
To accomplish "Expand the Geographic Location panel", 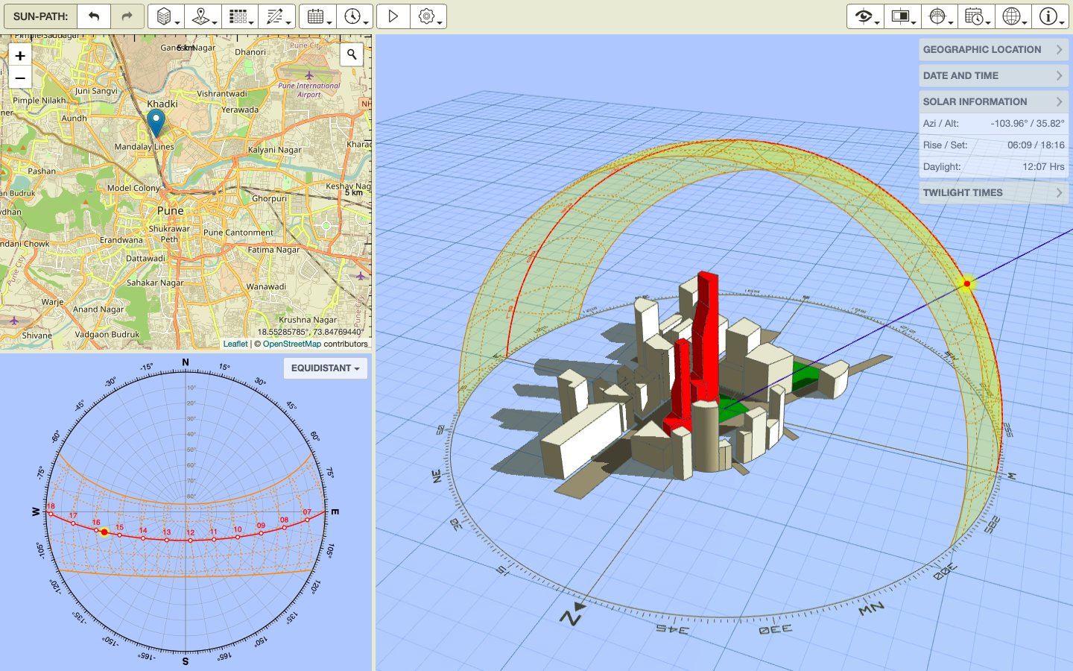I will click(993, 49).
